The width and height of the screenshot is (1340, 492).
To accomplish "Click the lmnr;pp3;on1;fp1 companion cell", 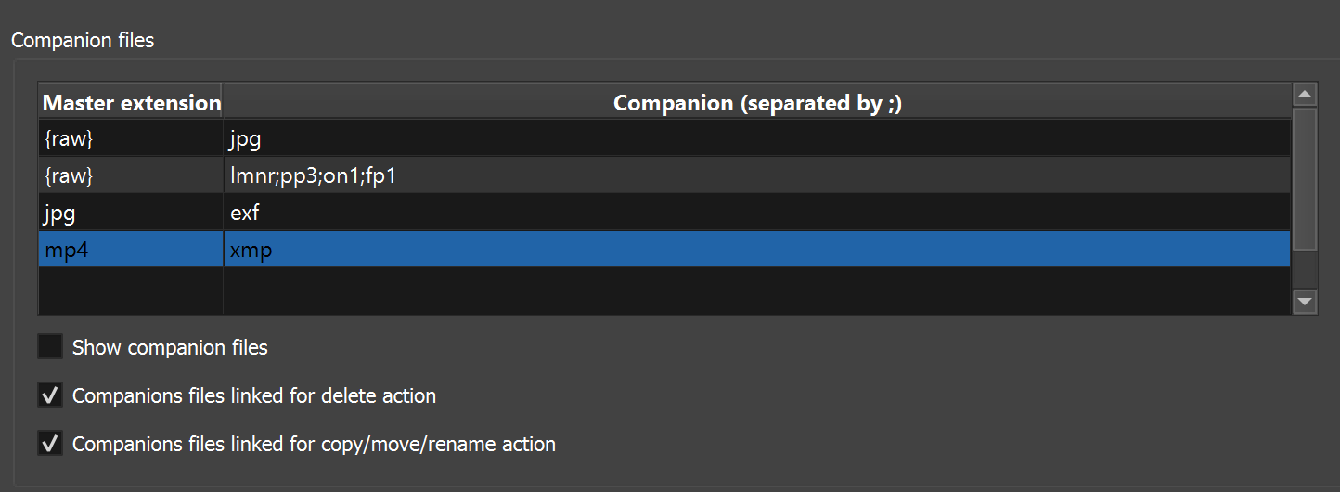I will [x=756, y=175].
